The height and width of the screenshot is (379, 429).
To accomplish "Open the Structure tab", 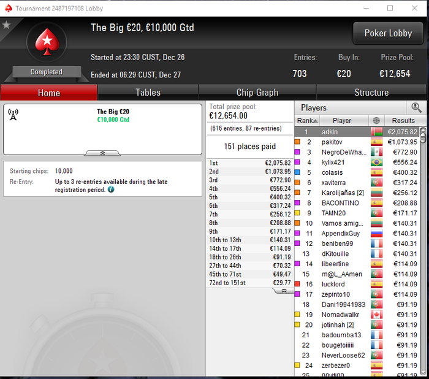I will (x=371, y=93).
